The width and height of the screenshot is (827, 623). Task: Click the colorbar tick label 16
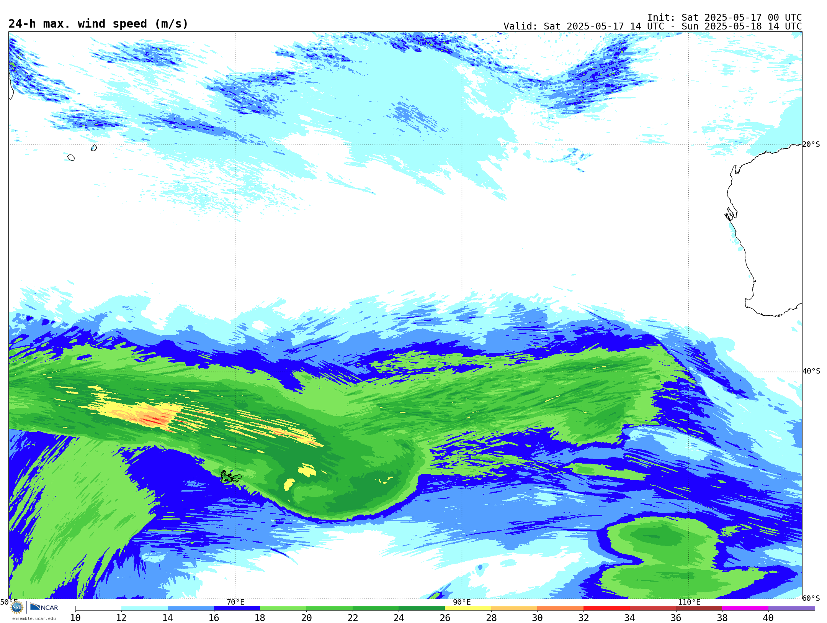214,618
